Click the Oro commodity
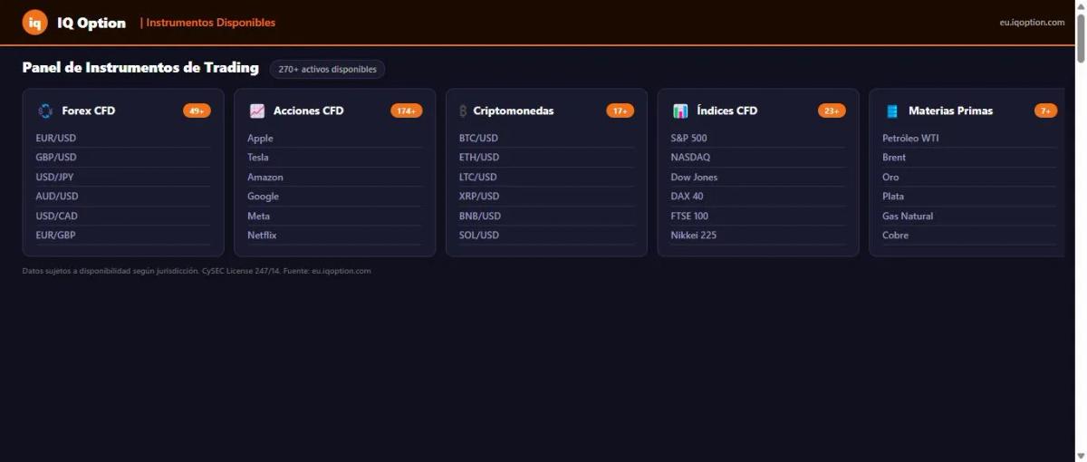Viewport: 1087px width, 462px height. [x=970, y=177]
